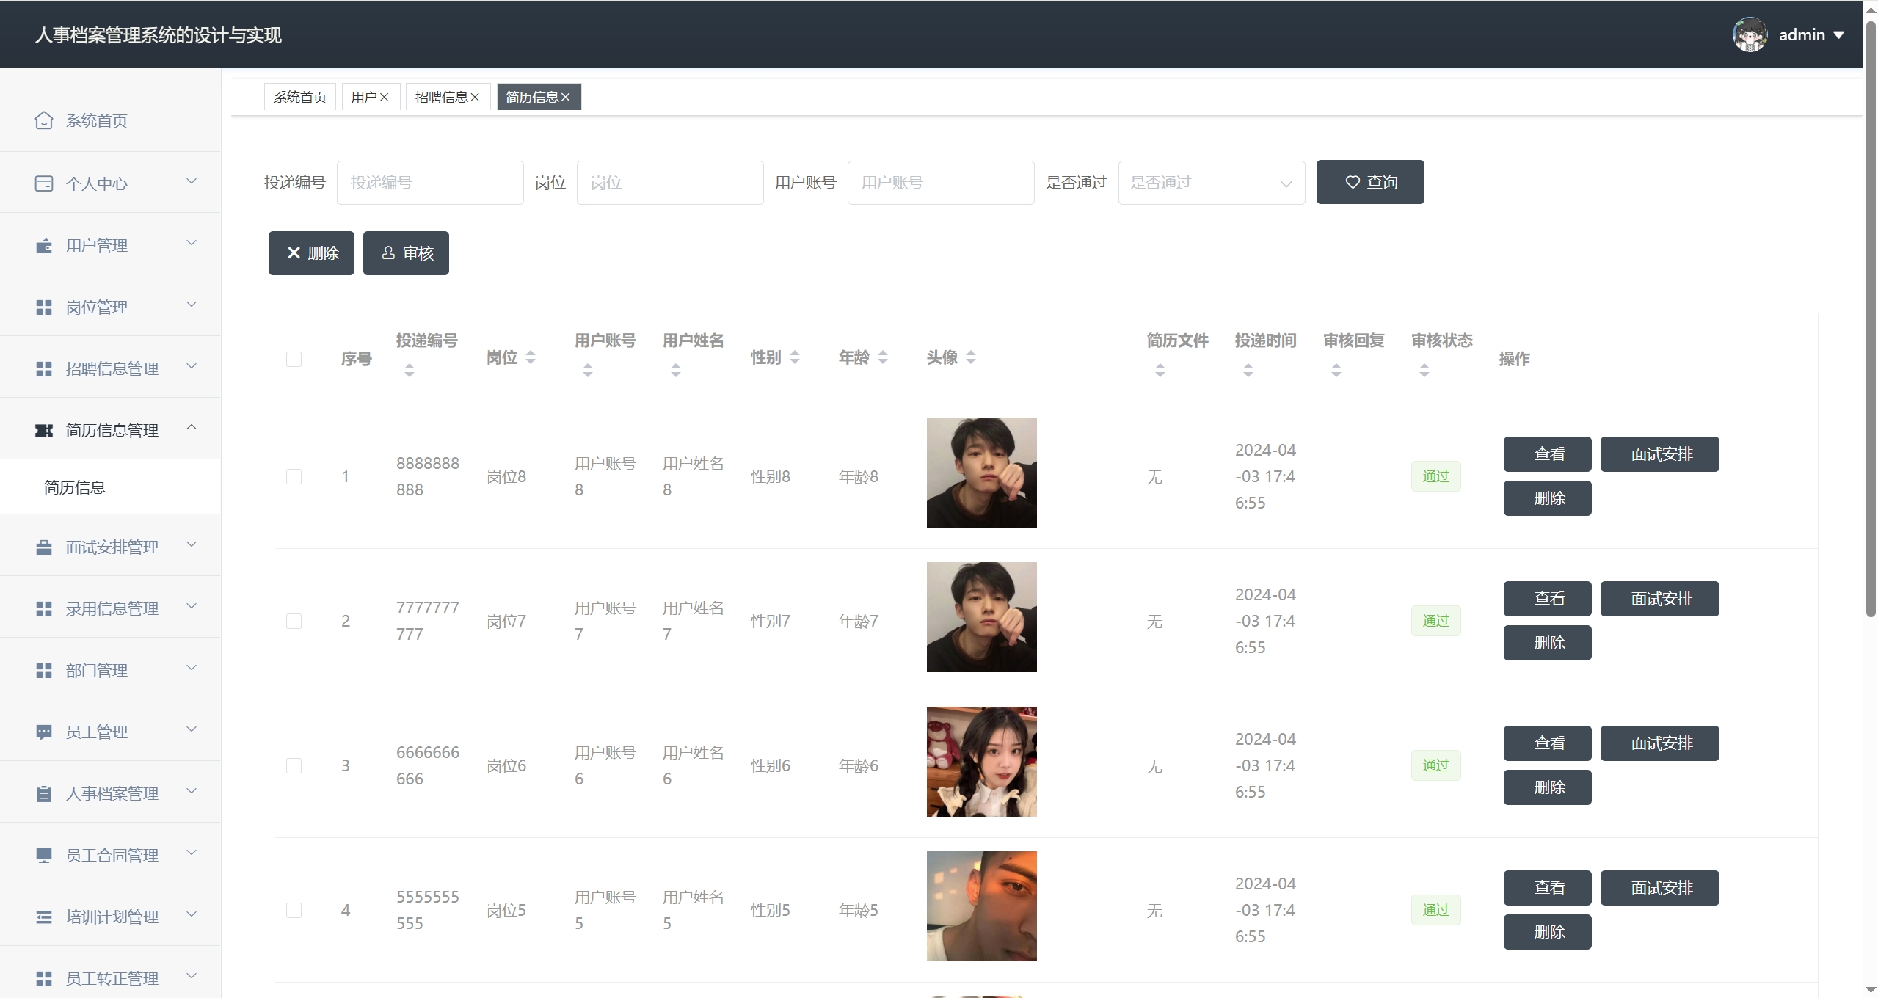1878x998 pixels.
Task: Click the 通过 status tag in 岗位8 row
Action: pos(1435,476)
